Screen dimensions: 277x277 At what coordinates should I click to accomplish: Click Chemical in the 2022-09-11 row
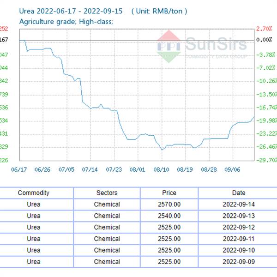(107, 239)
